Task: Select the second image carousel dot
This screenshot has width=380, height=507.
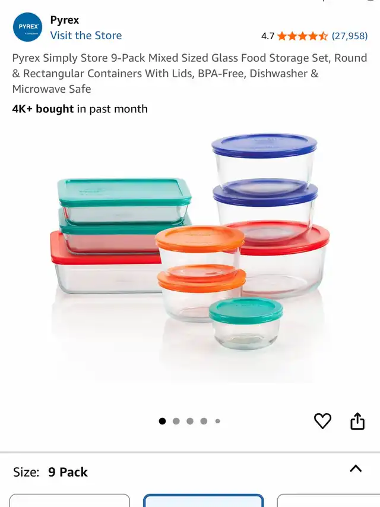Action: coord(176,421)
